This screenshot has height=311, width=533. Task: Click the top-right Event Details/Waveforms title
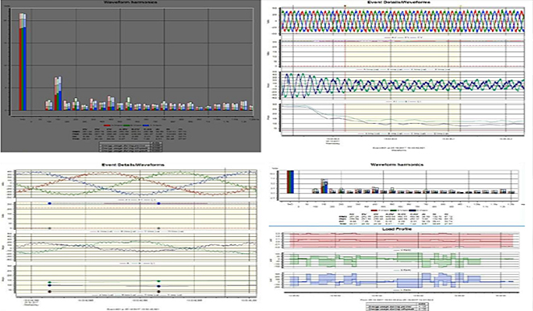399,2
